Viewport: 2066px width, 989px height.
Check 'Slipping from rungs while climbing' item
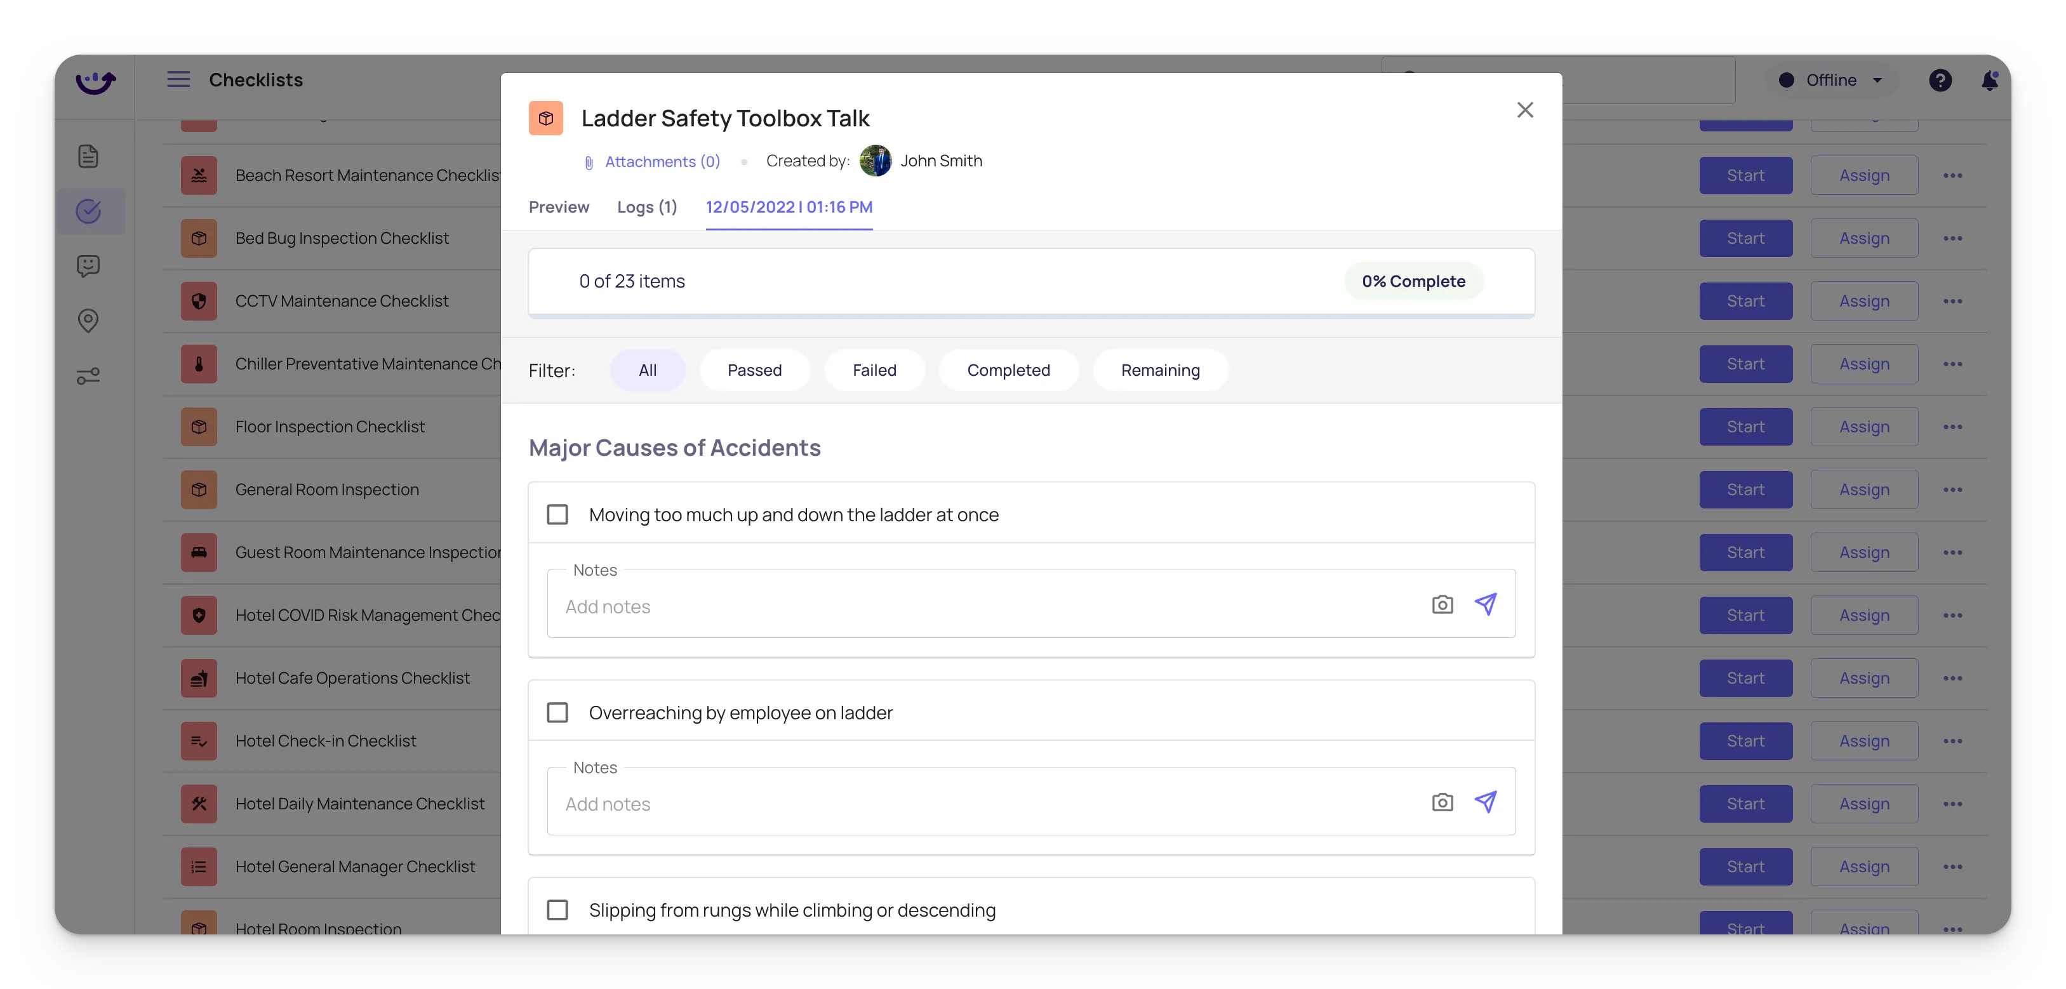[x=557, y=910]
